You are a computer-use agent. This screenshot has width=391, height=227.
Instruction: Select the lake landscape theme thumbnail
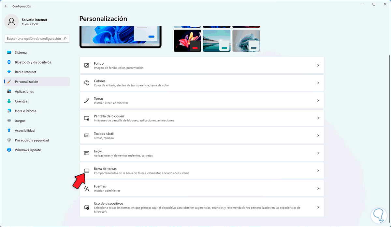click(217, 41)
